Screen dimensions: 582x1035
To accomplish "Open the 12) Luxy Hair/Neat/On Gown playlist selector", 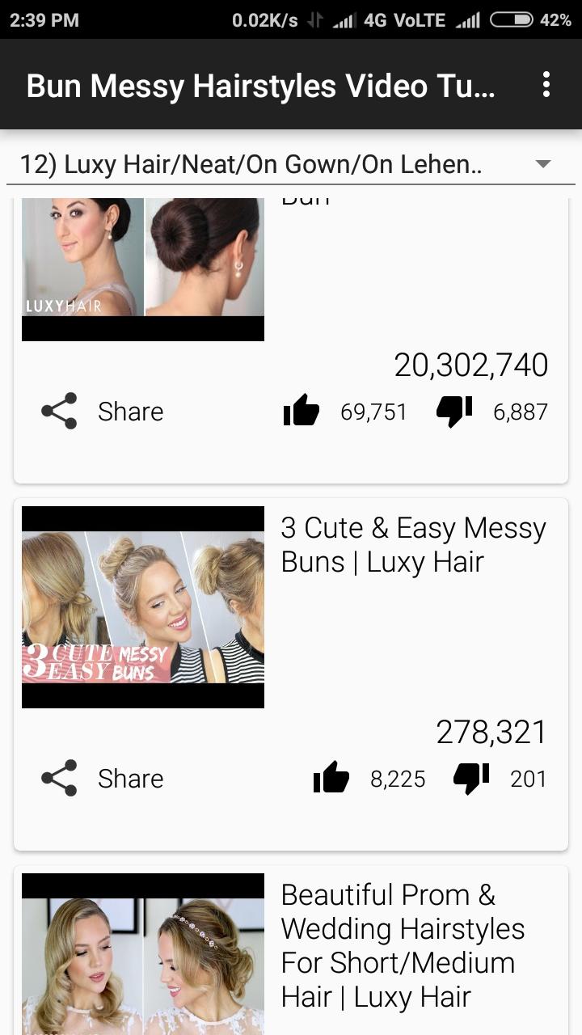I will tap(291, 164).
